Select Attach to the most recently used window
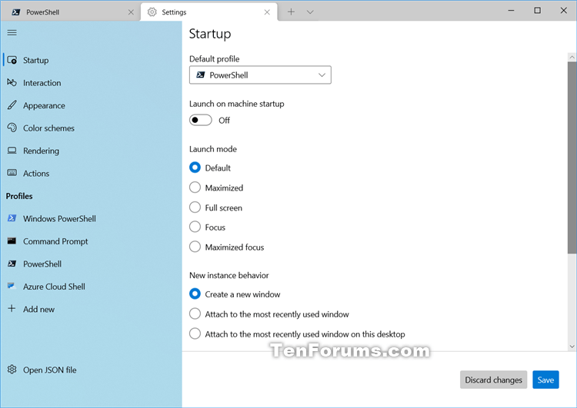 pos(195,314)
